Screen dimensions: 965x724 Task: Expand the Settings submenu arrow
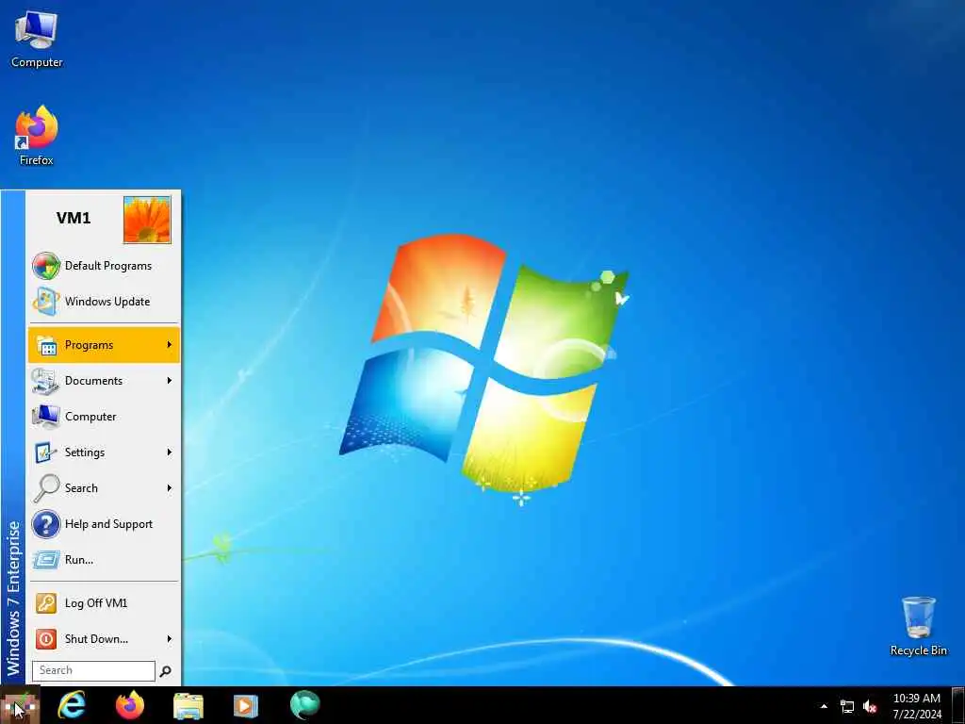tap(170, 452)
